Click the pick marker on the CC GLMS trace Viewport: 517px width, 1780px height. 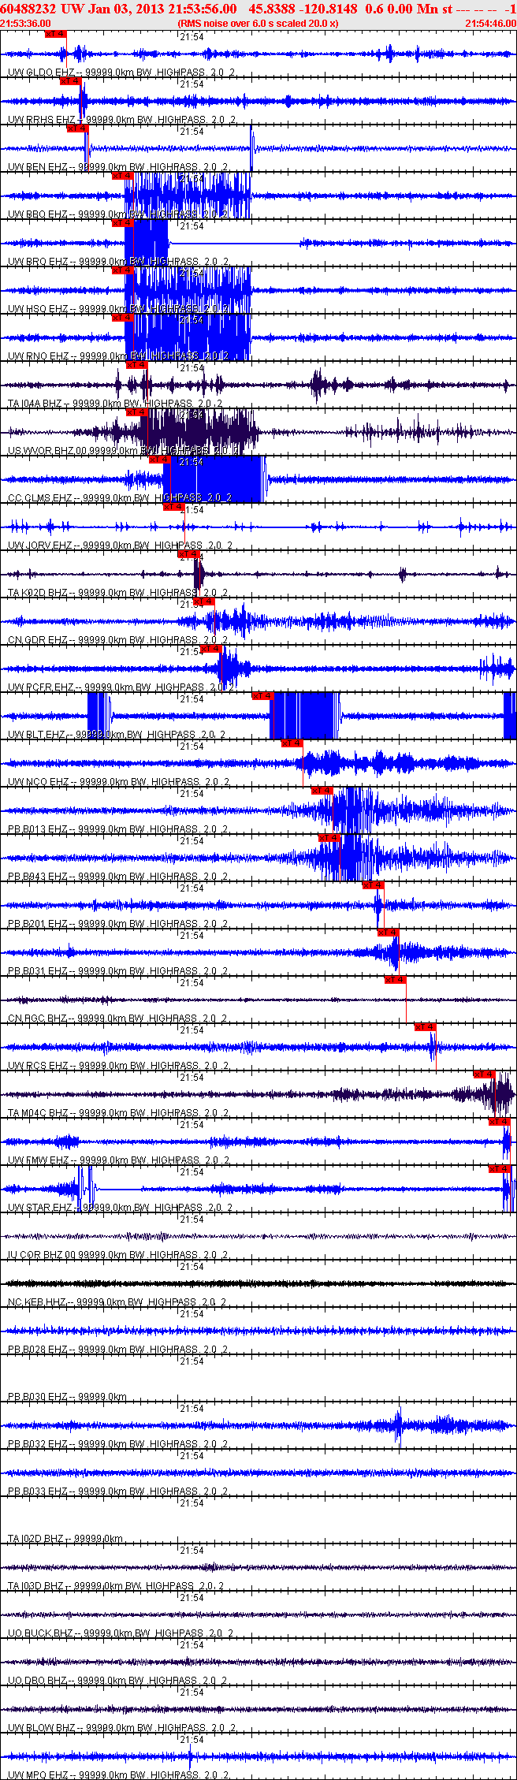coord(160,460)
